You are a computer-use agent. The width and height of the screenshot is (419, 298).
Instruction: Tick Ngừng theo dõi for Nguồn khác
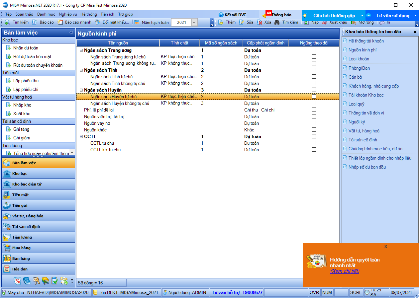[314, 130]
